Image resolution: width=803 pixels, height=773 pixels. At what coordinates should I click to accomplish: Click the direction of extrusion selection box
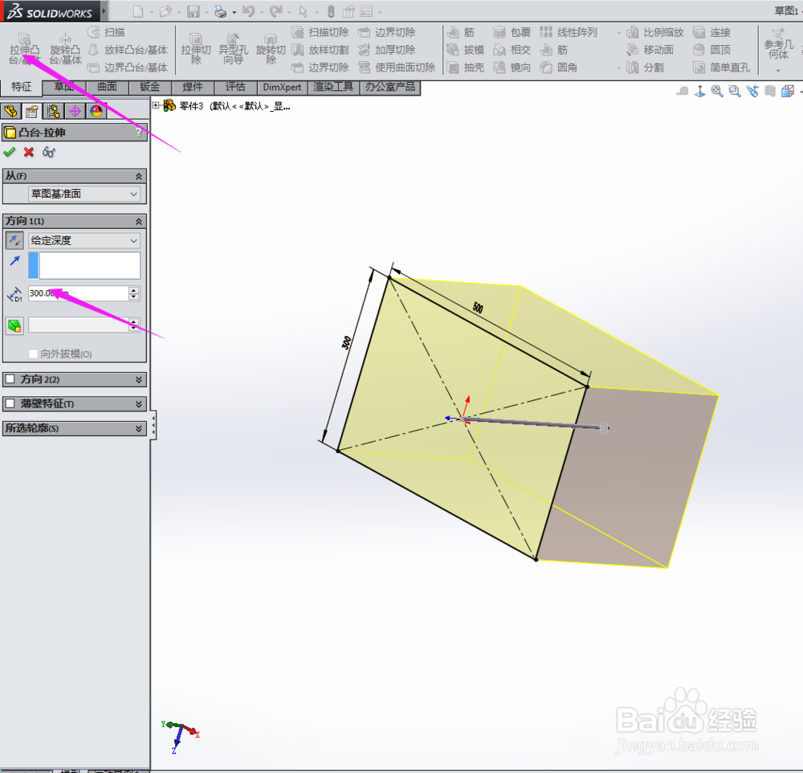[x=84, y=265]
